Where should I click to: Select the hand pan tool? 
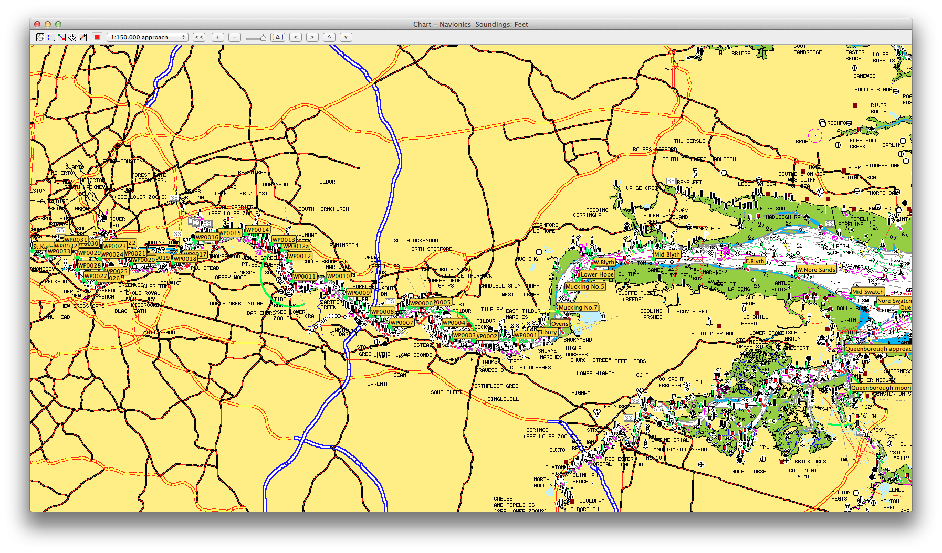pos(40,37)
